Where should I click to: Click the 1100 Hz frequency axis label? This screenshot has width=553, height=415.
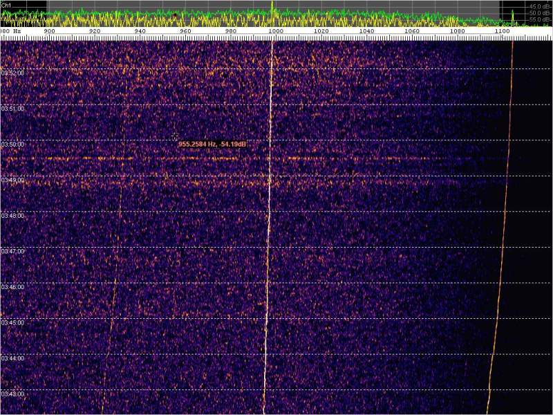(x=503, y=31)
